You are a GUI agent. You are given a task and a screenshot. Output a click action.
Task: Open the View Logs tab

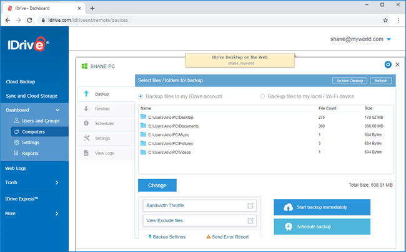click(106, 153)
